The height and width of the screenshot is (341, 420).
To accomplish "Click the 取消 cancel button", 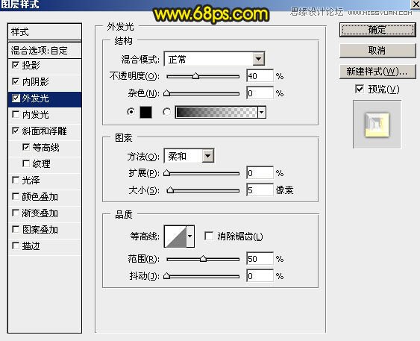I will (377, 50).
